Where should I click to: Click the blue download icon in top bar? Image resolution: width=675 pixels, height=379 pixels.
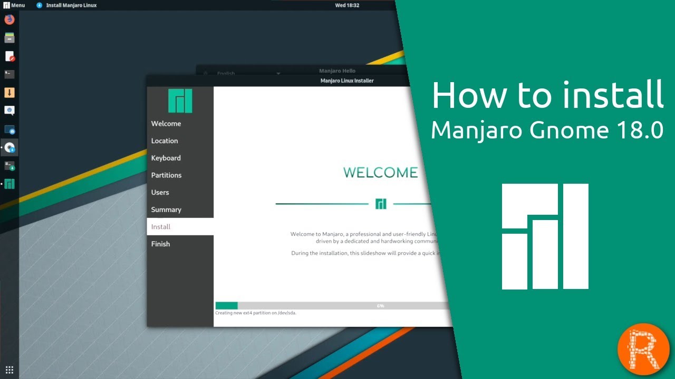(x=40, y=5)
